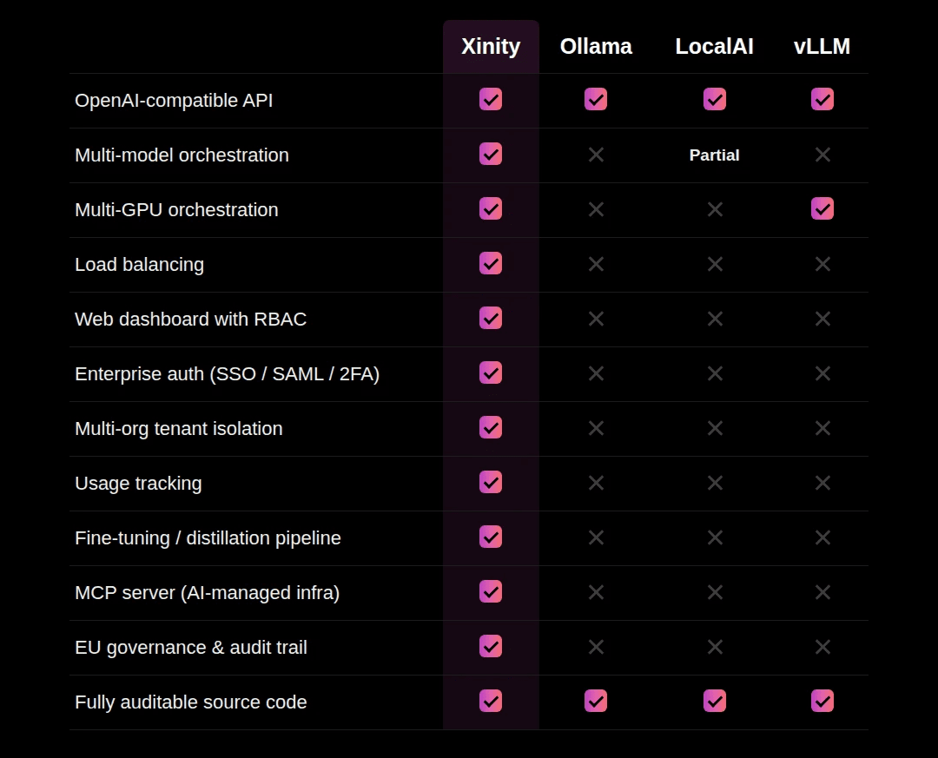Click the Xinity column header
The width and height of the screenshot is (938, 758).
click(491, 47)
